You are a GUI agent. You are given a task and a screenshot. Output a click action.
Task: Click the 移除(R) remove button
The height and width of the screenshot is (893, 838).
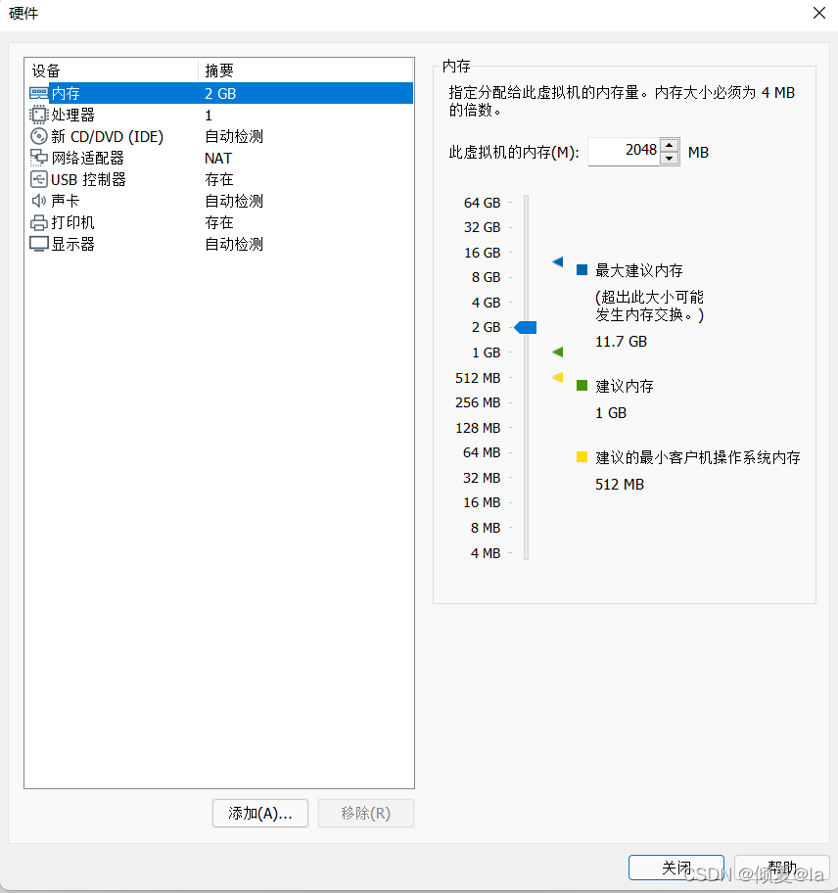[365, 813]
